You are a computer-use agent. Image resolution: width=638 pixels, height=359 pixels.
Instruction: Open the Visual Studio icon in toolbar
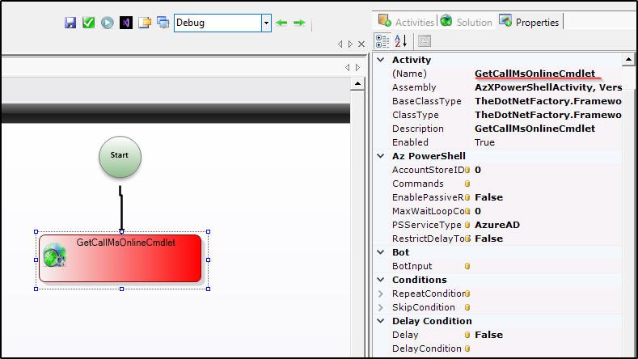[x=125, y=23]
